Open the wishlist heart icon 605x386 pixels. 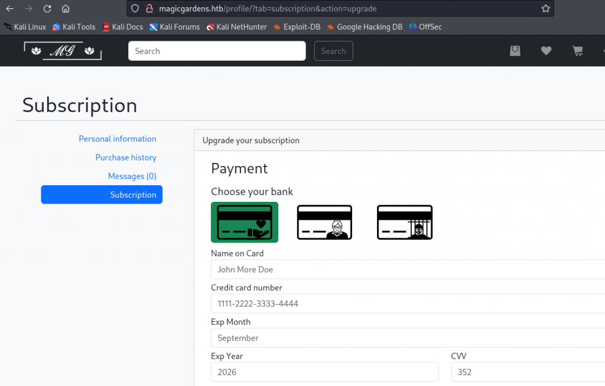click(x=546, y=51)
